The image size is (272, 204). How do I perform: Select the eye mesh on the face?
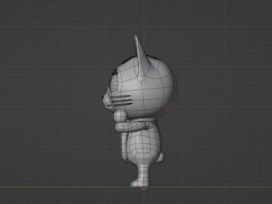click(x=114, y=83)
